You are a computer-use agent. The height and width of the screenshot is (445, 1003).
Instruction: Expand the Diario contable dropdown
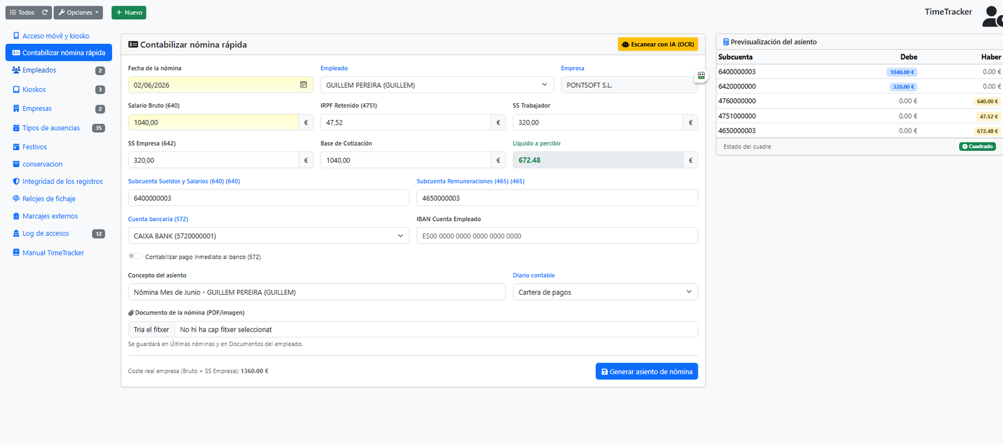(606, 292)
